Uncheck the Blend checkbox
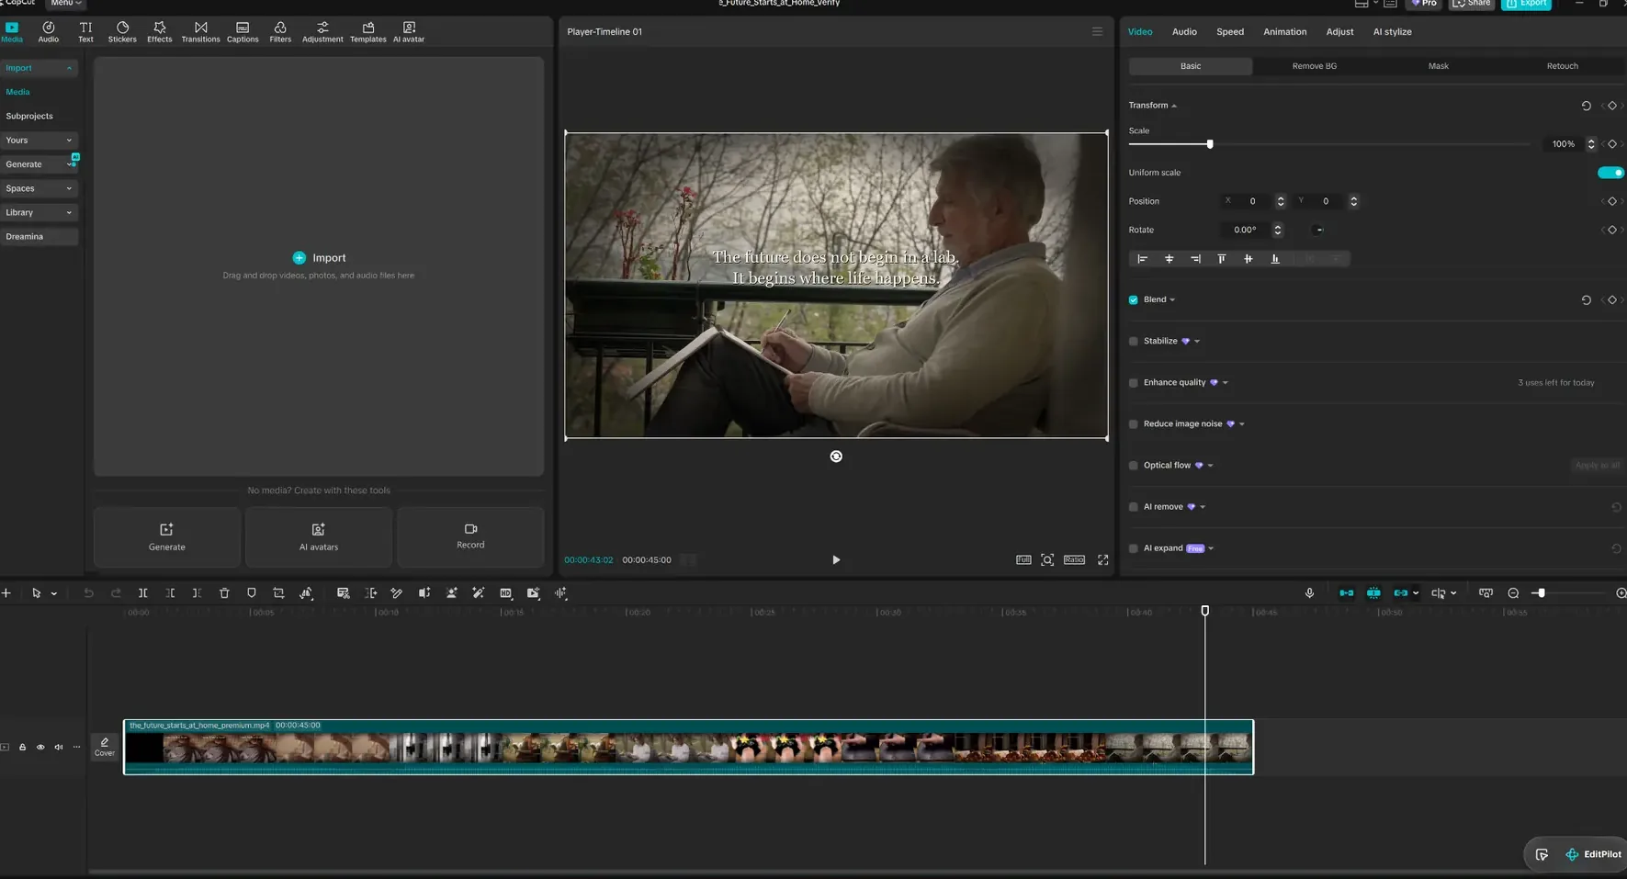 1133,299
